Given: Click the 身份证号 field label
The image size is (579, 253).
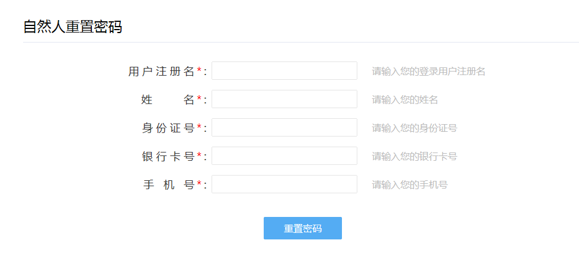Looking at the screenshot, I should coord(168,128).
